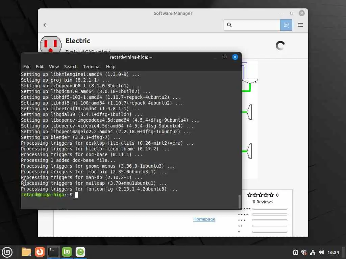Viewport: 346px width, 259px height.
Task: Click the clipboard tray icon
Action: [x=295, y=252]
